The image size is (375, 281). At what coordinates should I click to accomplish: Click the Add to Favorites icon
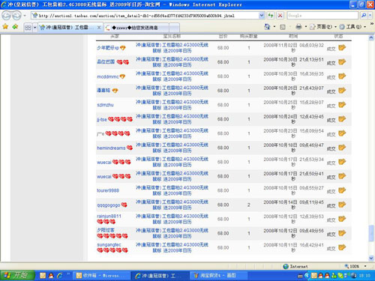15,26
